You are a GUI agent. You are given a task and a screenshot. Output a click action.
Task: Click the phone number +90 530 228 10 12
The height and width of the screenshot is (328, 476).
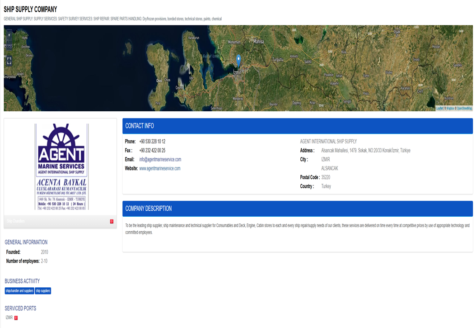152,142
